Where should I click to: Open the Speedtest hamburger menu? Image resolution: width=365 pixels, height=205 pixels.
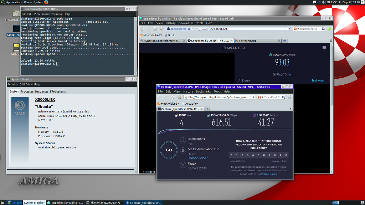[324, 48]
